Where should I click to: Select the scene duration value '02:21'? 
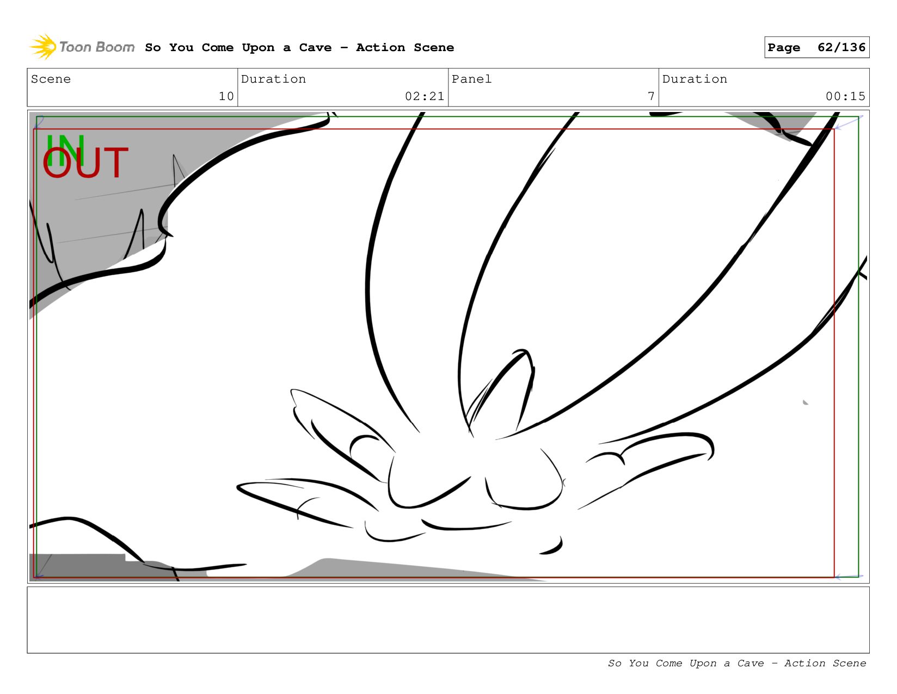coord(425,96)
